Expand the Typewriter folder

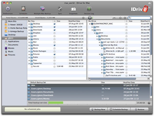29,64
